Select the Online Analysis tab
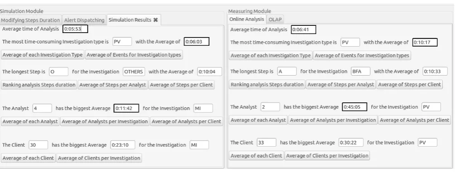The image size is (455, 172). (x=247, y=19)
